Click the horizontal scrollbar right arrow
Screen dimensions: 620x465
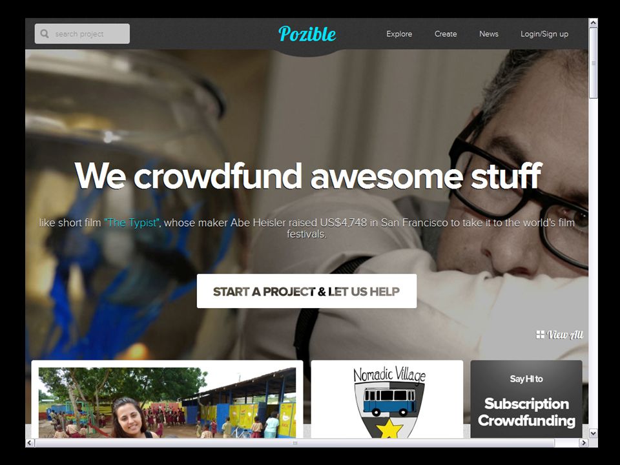point(584,443)
